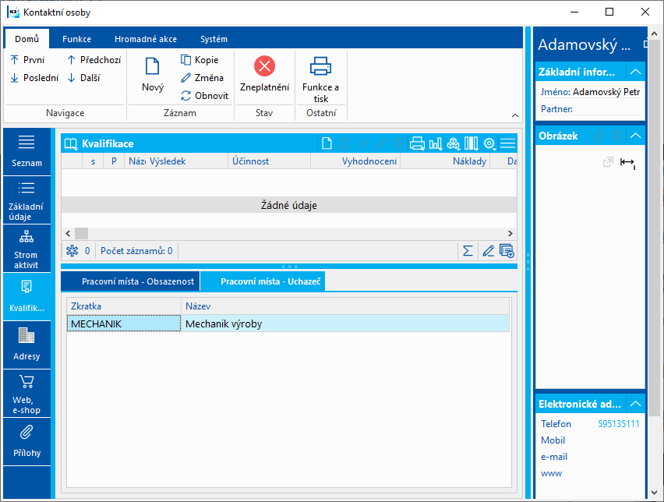Switch to the Hromadné akce ribbon tab

[145, 39]
